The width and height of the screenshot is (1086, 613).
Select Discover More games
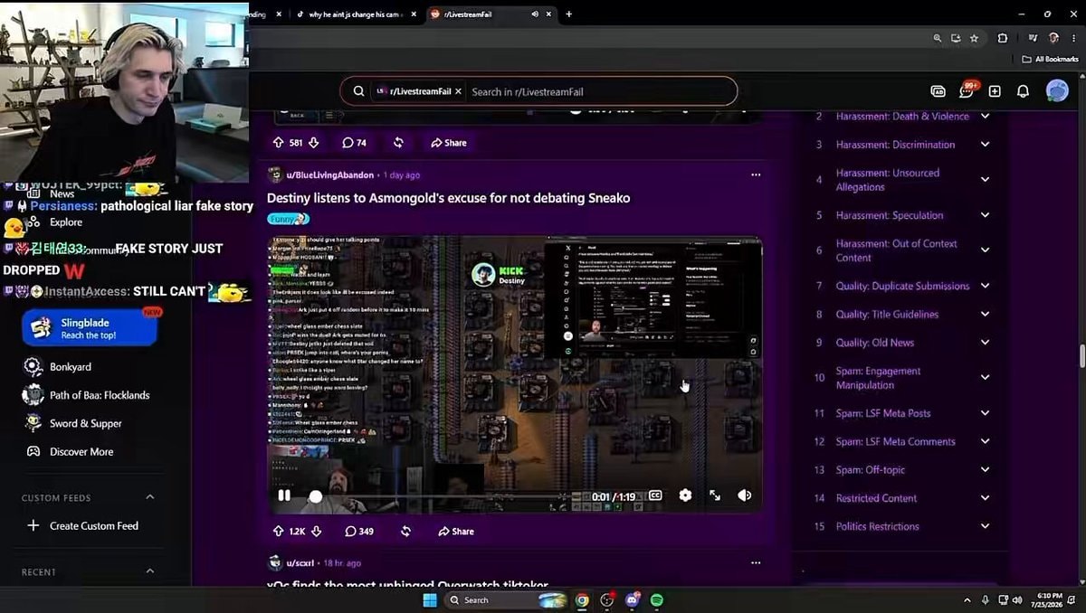pos(69,451)
